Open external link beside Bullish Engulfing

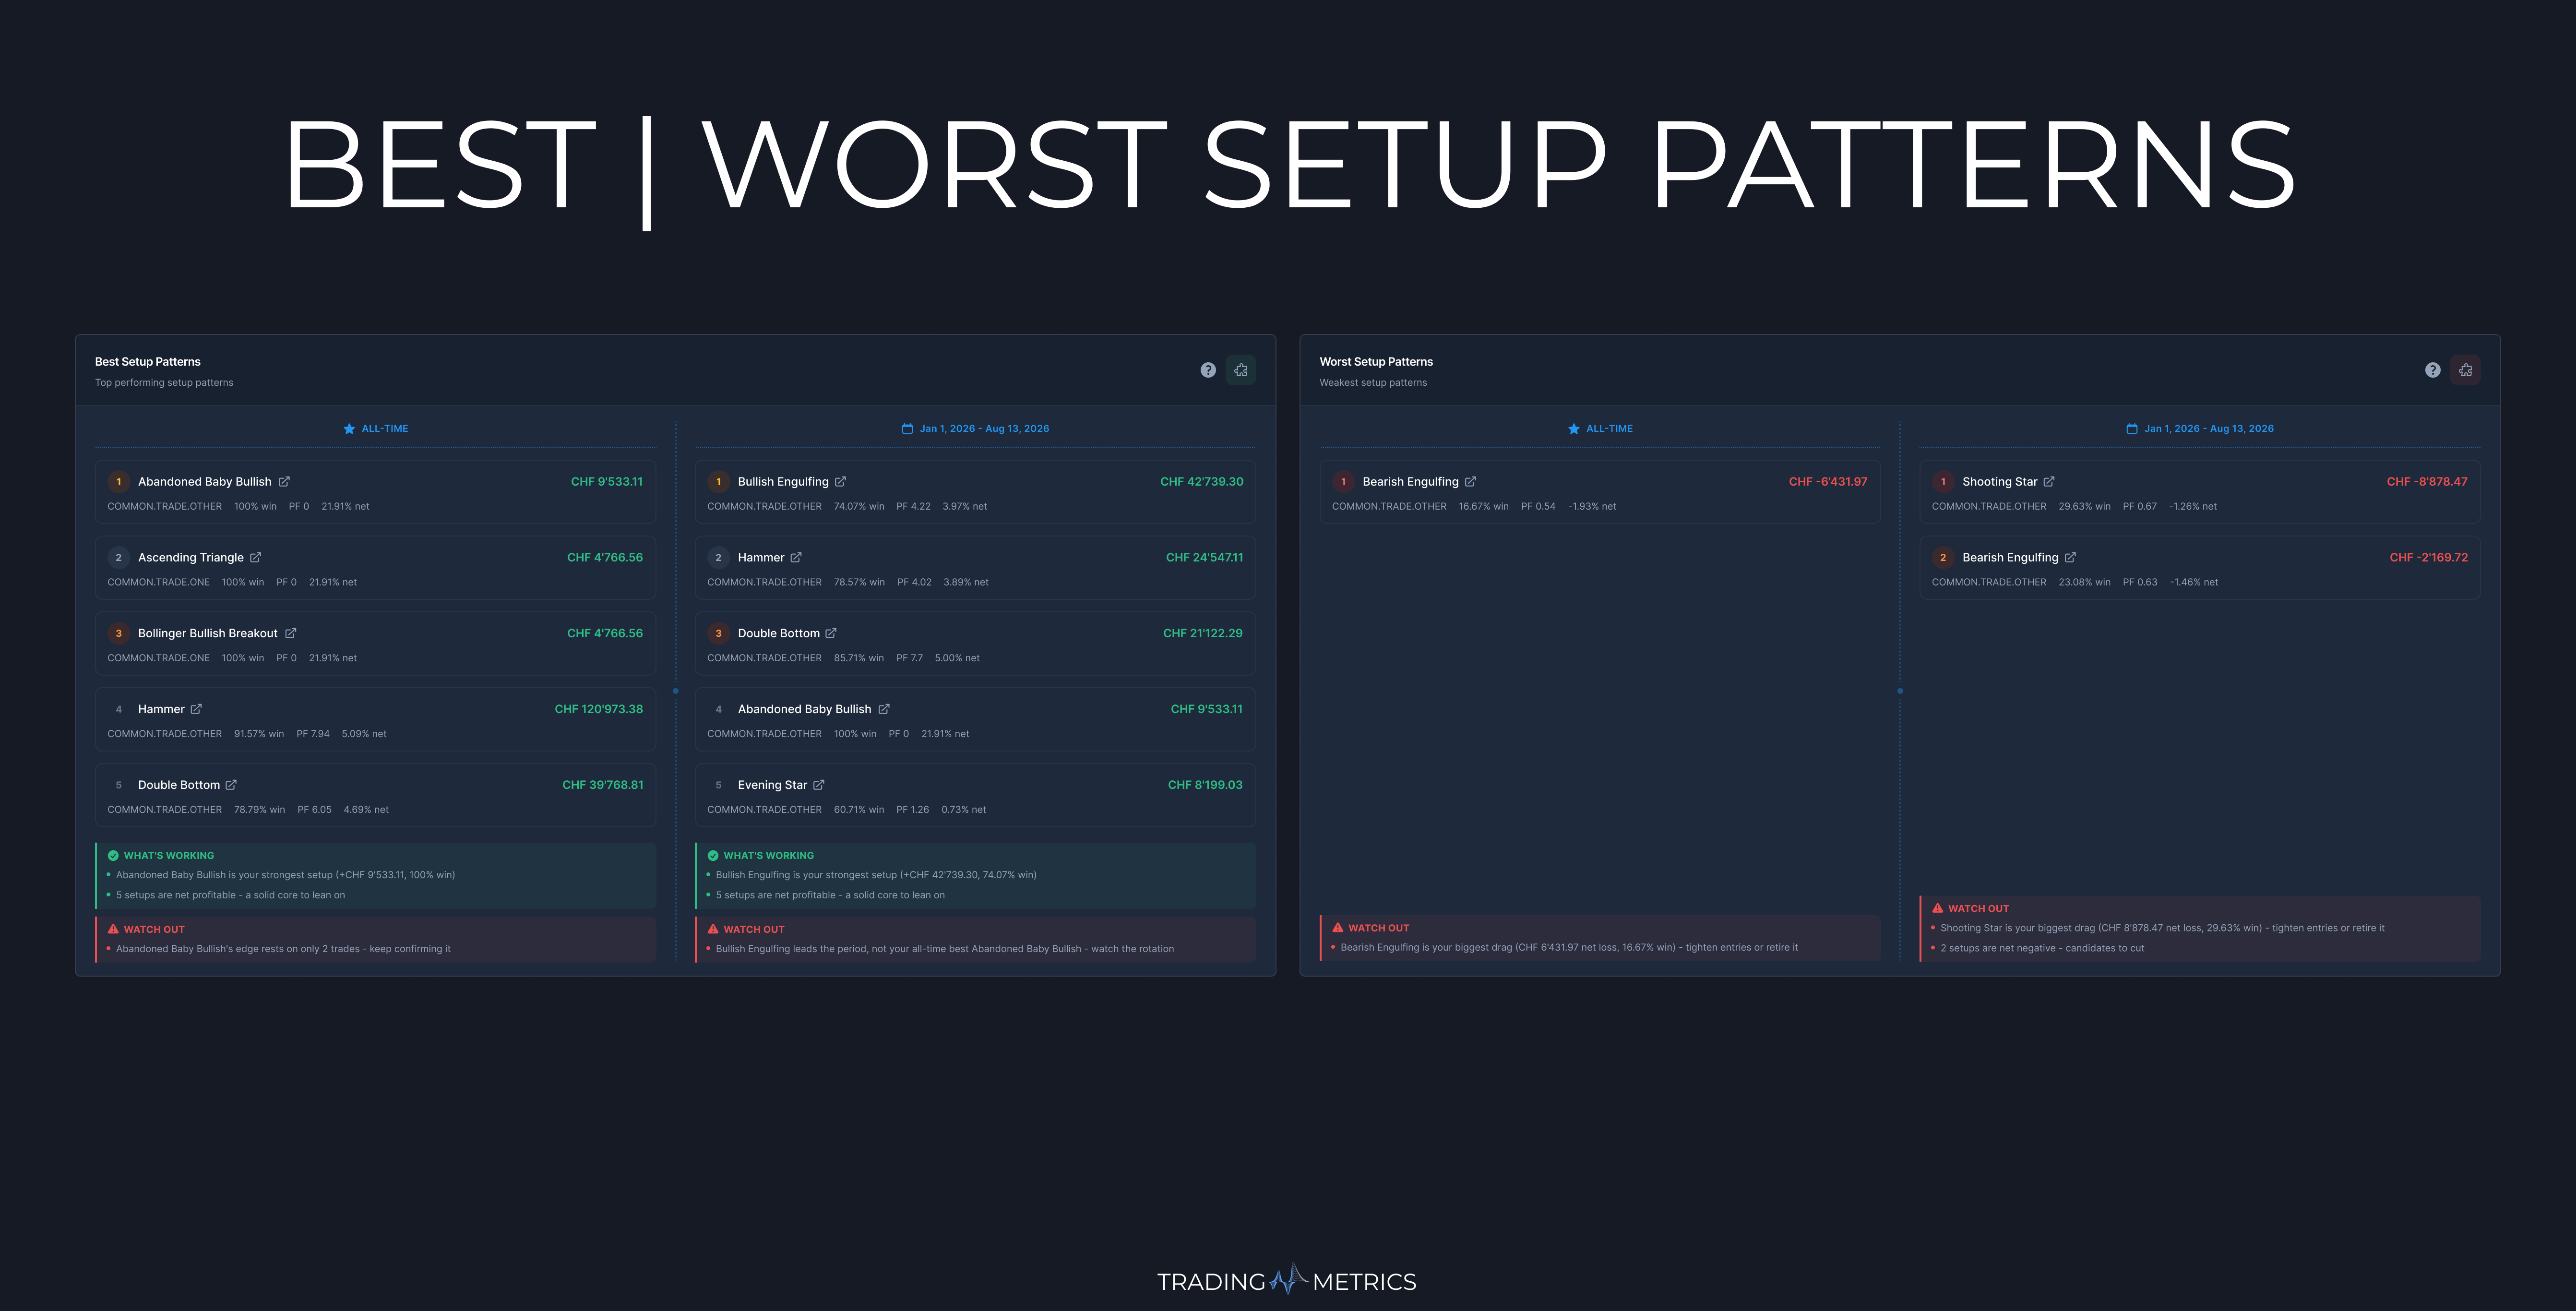click(840, 481)
